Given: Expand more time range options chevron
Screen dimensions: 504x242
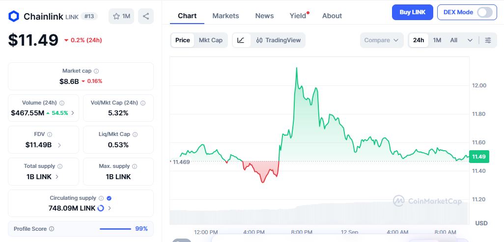Looking at the screenshot, I should click(x=470, y=40).
